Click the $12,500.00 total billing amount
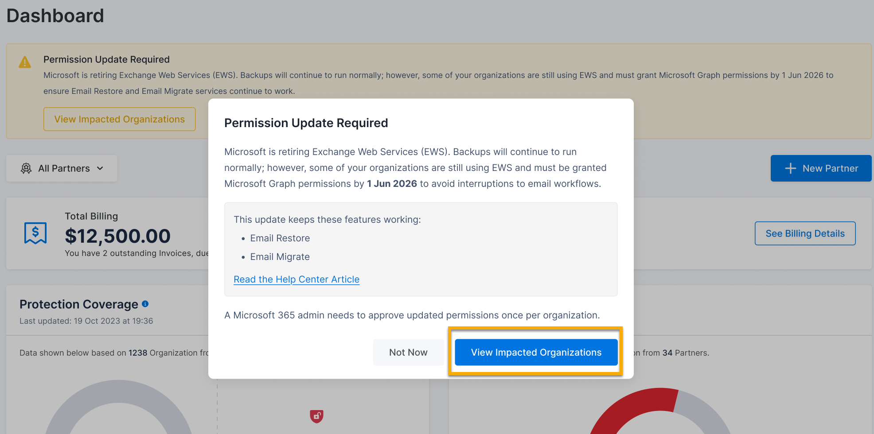The image size is (874, 434). (x=117, y=236)
